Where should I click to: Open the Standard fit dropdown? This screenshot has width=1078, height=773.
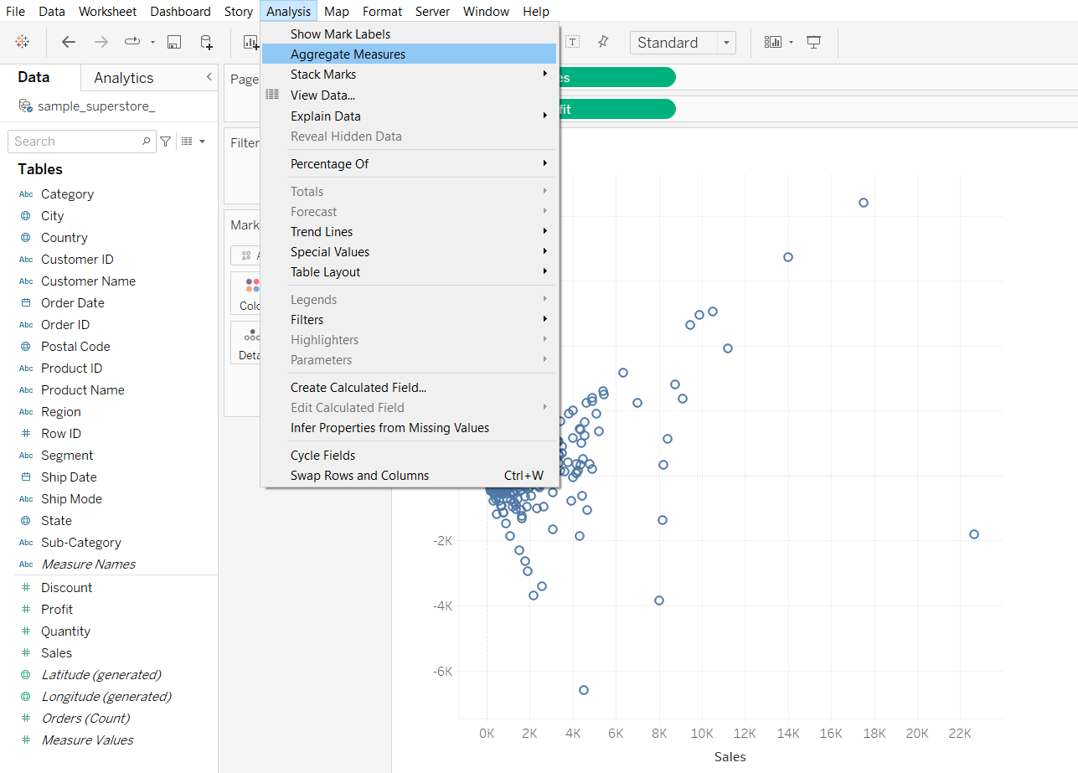(x=725, y=43)
